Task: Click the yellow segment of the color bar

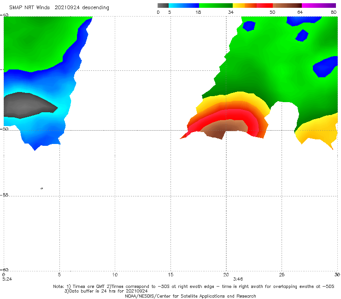Action: pos(239,6)
